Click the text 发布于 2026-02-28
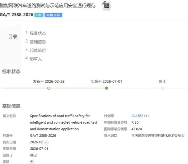This screenshot has height=164, width=188. (49, 82)
